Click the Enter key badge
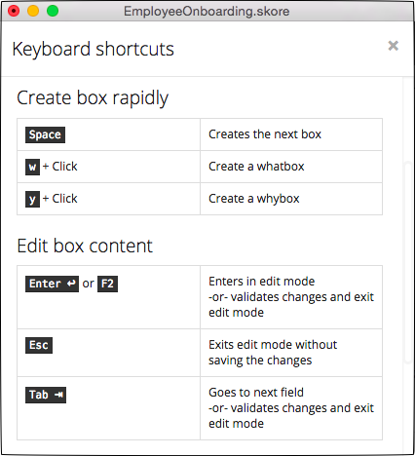Viewport: 415px width, 456px height. (x=52, y=284)
